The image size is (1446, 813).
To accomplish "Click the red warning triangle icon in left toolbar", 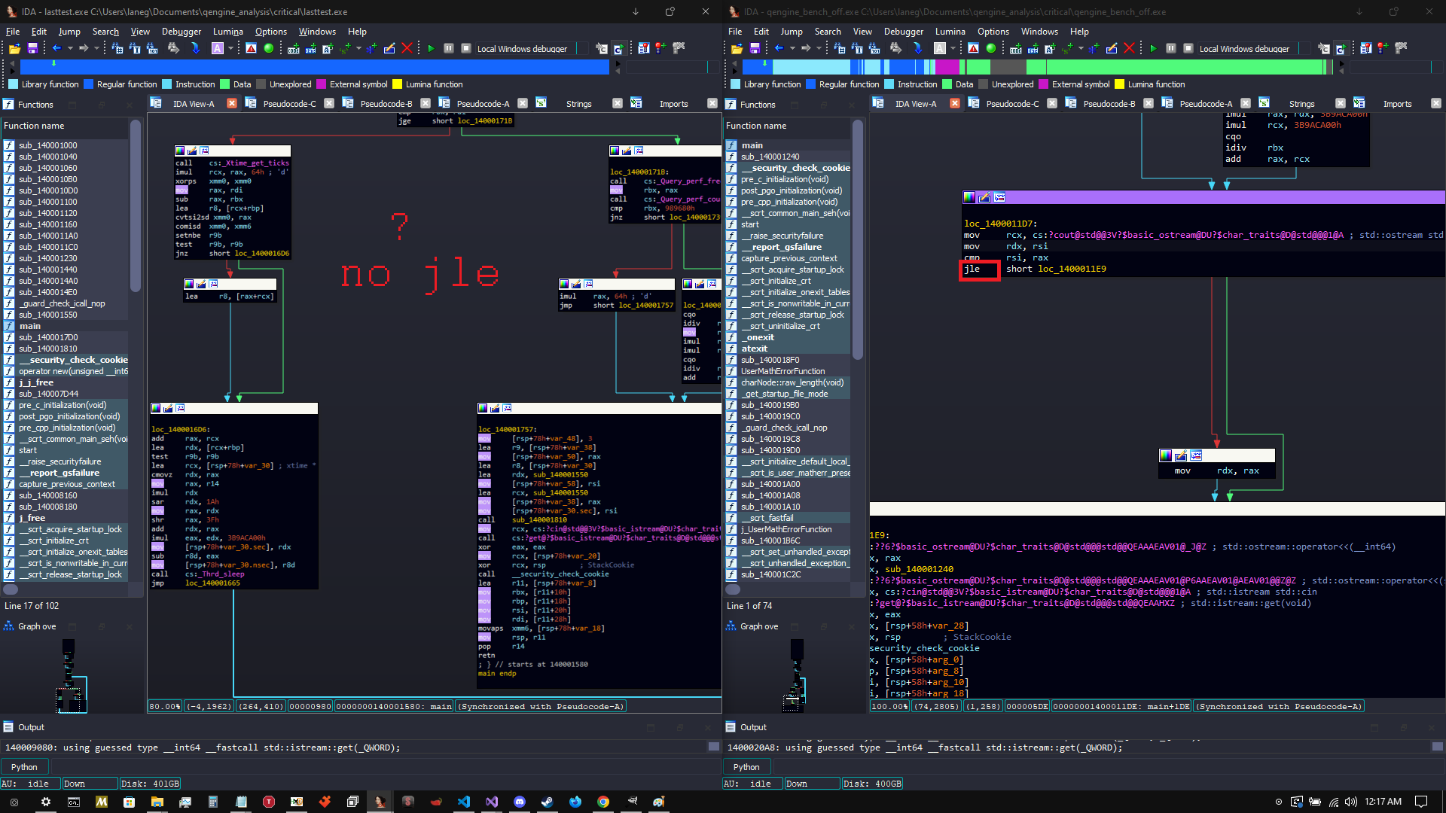I will click(x=251, y=48).
